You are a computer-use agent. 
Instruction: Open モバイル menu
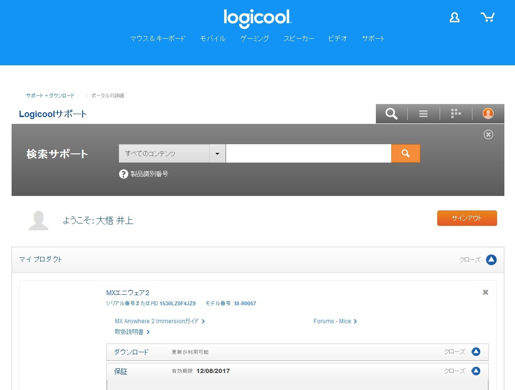[x=213, y=39]
